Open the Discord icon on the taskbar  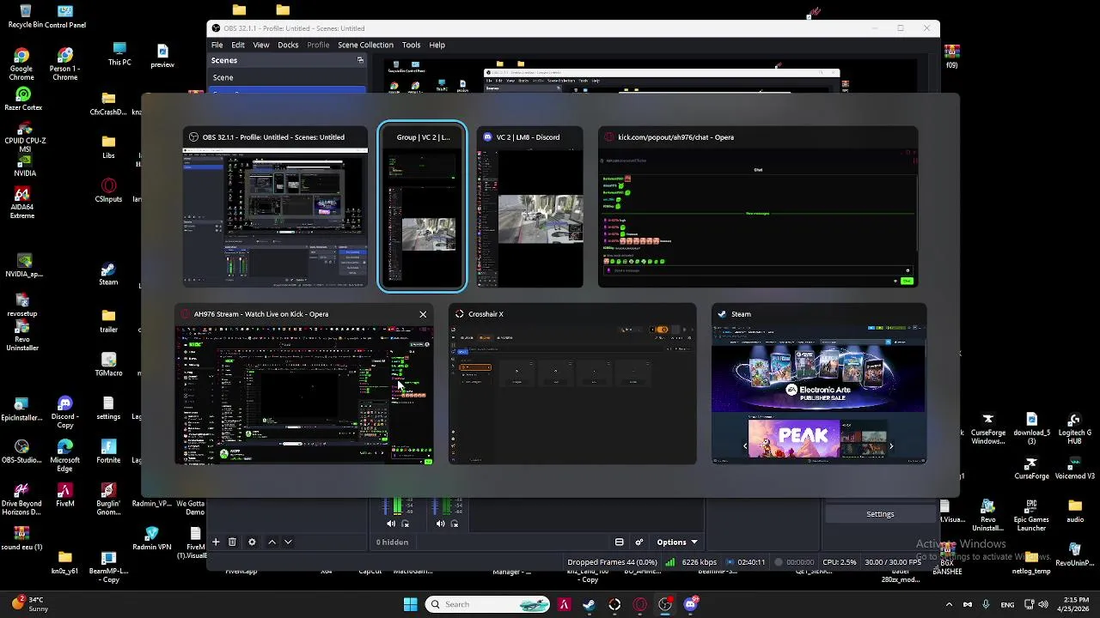click(691, 604)
